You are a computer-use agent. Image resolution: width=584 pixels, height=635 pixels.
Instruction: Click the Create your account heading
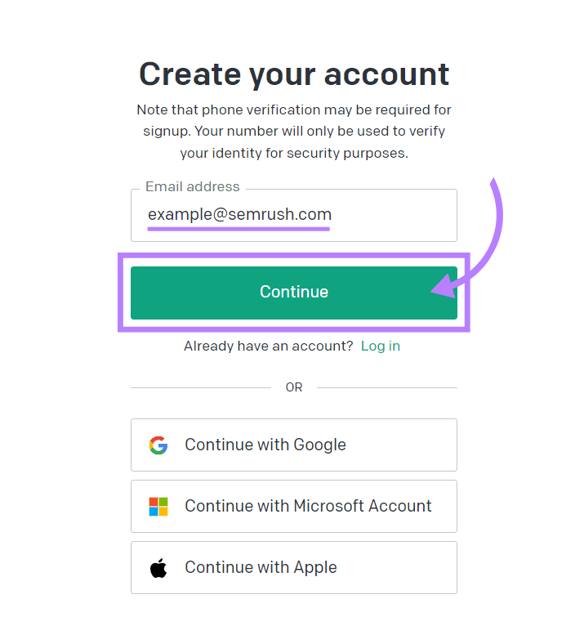pyautogui.click(x=294, y=74)
